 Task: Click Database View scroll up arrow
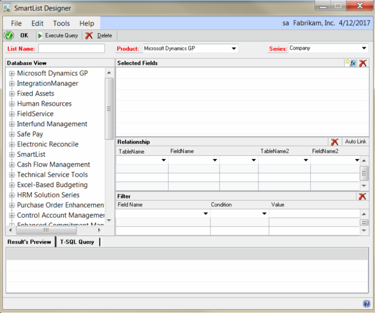[x=109, y=73]
